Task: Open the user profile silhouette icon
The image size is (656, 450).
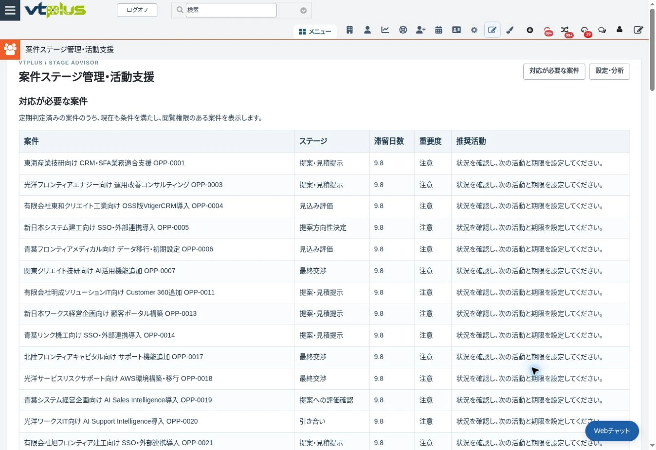Action: (x=620, y=30)
